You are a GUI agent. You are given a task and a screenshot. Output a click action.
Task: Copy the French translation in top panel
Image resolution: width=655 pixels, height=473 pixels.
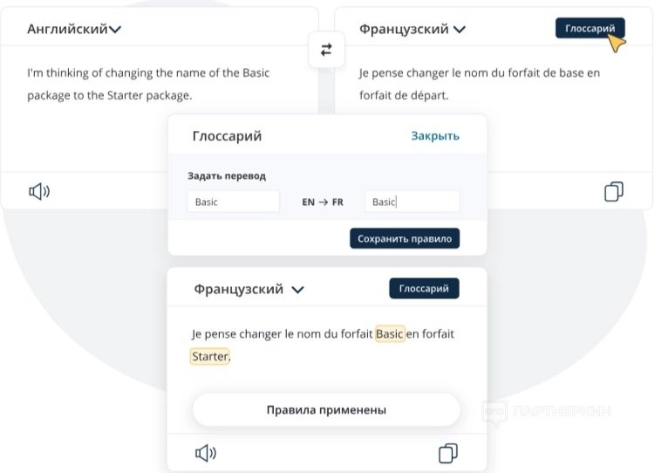pyautogui.click(x=614, y=191)
